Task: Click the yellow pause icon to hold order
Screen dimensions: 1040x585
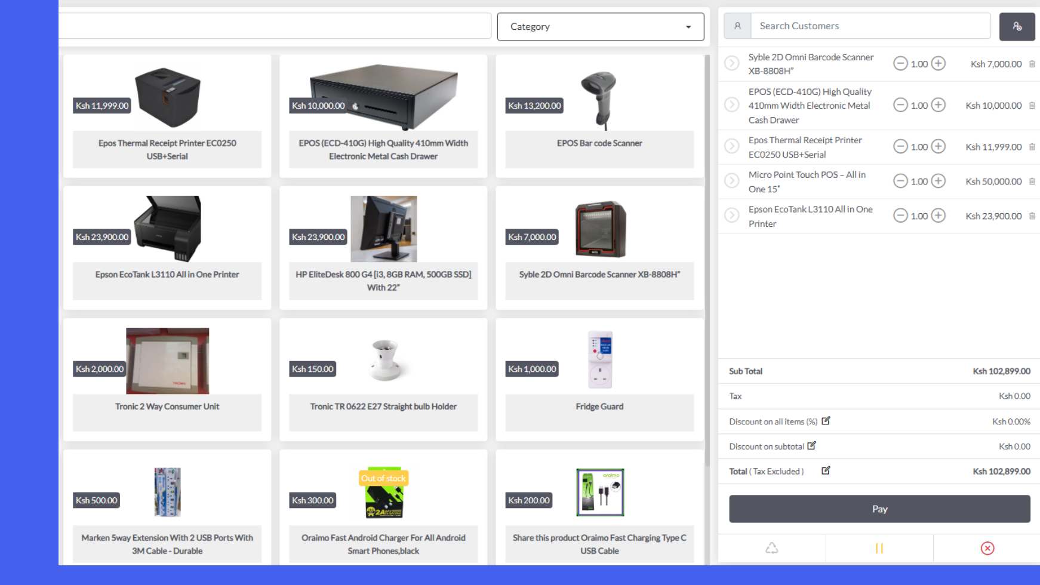Action: 879,548
